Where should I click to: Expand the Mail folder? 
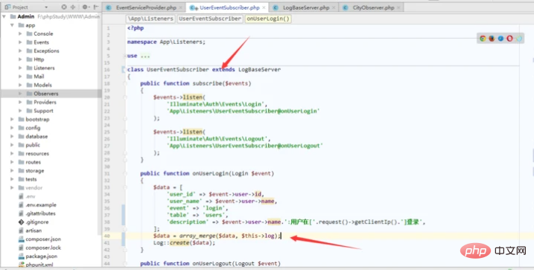tap(20, 77)
